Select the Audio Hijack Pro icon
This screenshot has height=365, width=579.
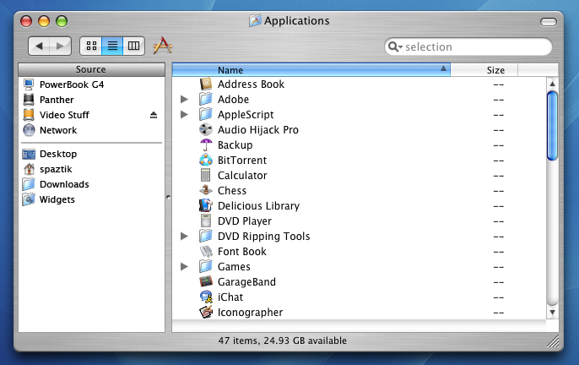coord(206,130)
